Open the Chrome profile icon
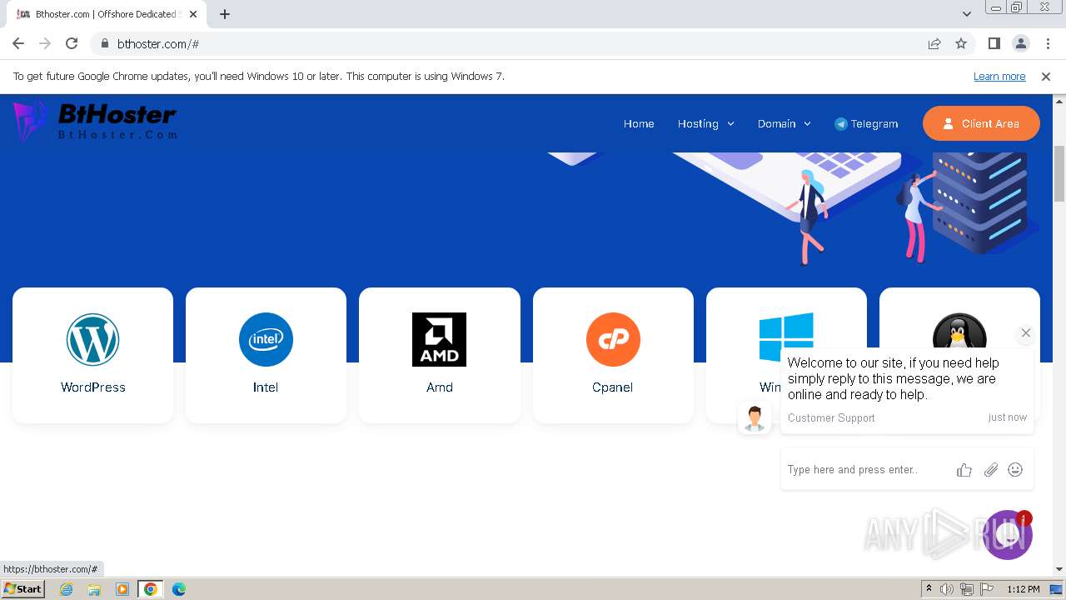 (1020, 43)
